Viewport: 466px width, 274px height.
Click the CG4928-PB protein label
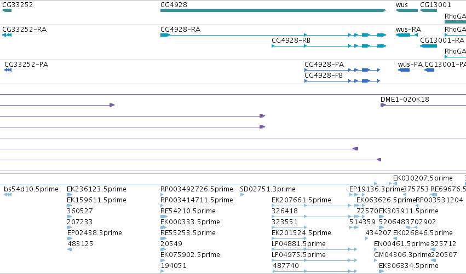click(324, 75)
